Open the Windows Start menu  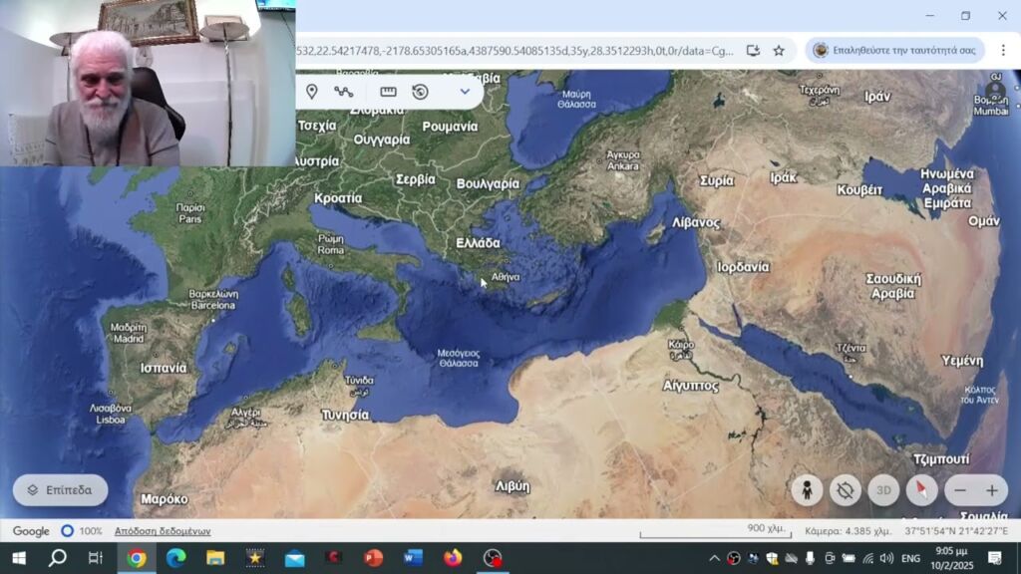pos(19,558)
